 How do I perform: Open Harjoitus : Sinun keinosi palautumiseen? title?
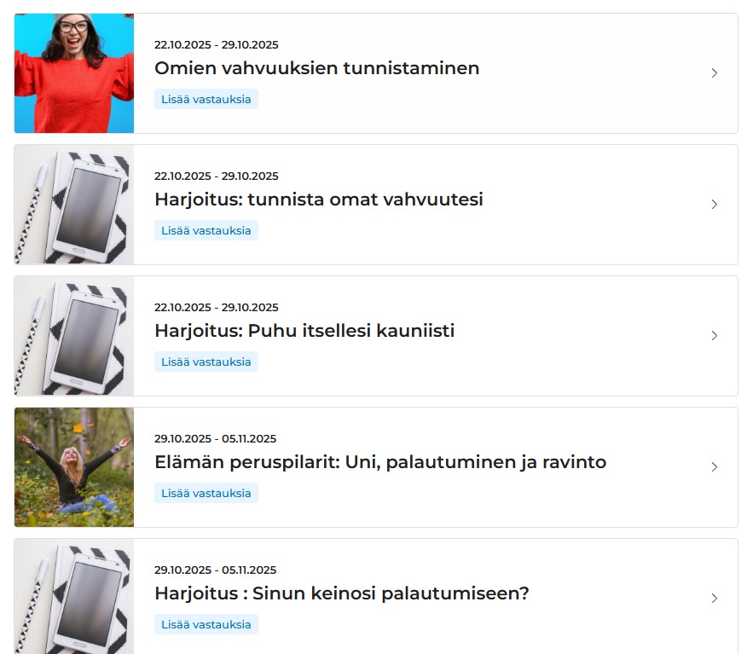[x=342, y=593]
